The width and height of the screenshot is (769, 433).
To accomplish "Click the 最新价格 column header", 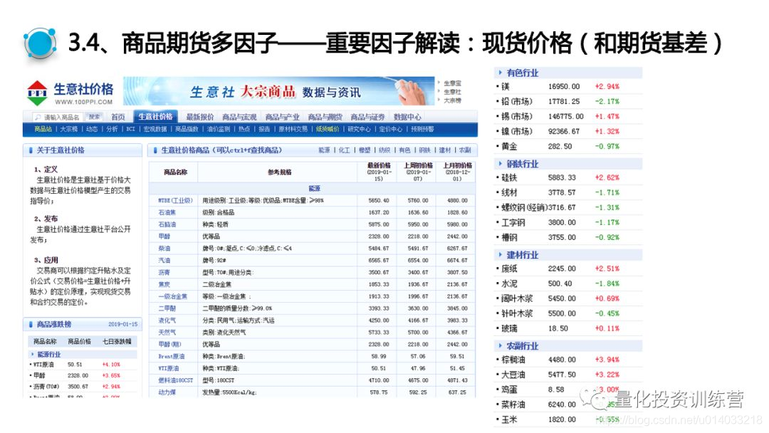I will (x=379, y=165).
